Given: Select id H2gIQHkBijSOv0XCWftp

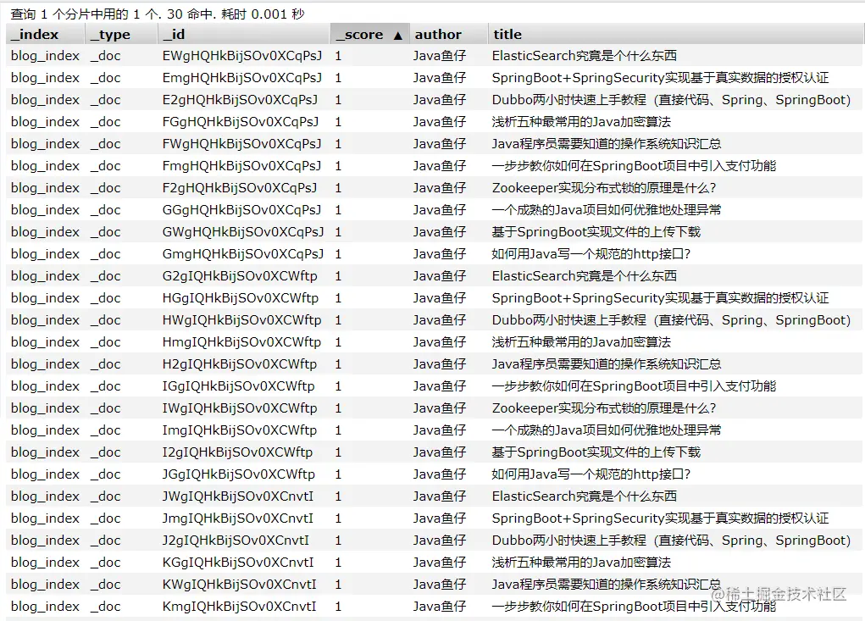Looking at the screenshot, I should tap(240, 364).
